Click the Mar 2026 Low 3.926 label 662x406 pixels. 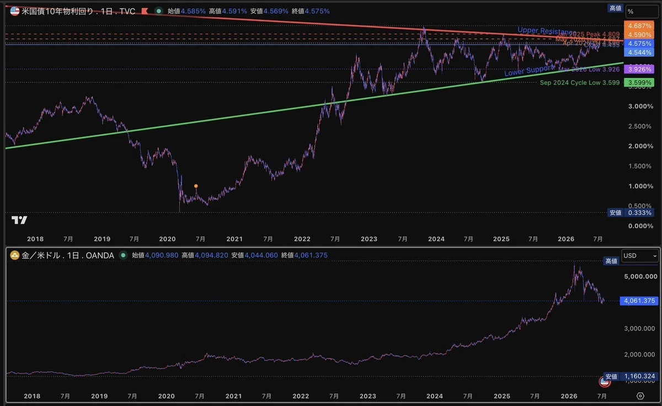[588, 70]
